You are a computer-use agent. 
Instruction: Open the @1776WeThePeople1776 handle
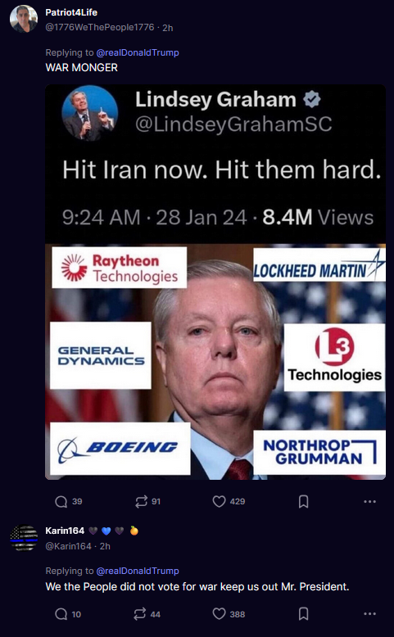tap(100, 28)
